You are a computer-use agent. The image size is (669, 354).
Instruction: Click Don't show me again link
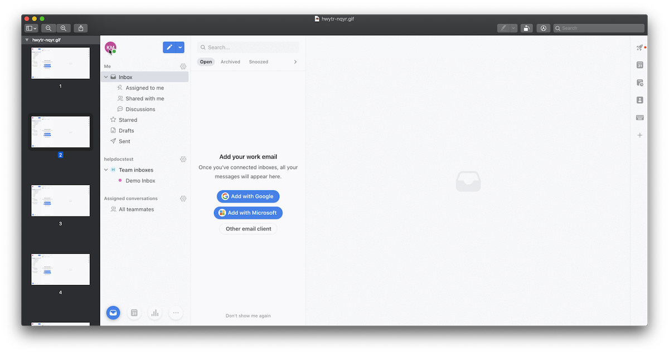[248, 316]
